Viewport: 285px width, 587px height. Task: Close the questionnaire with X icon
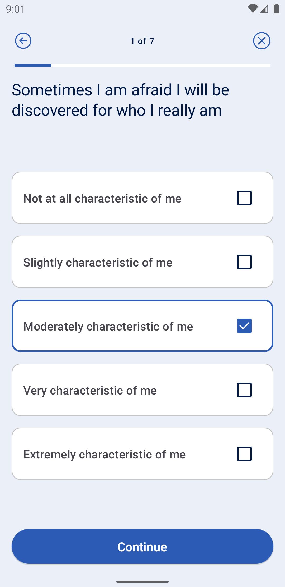tap(262, 41)
